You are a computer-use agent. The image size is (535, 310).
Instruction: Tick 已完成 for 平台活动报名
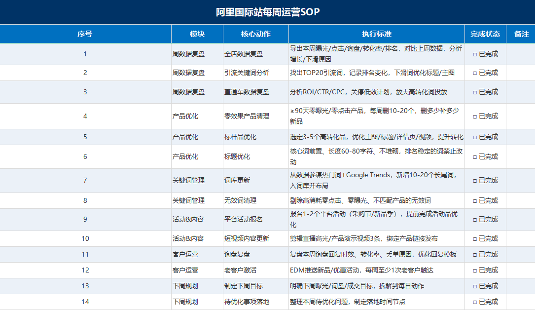pos(475,220)
